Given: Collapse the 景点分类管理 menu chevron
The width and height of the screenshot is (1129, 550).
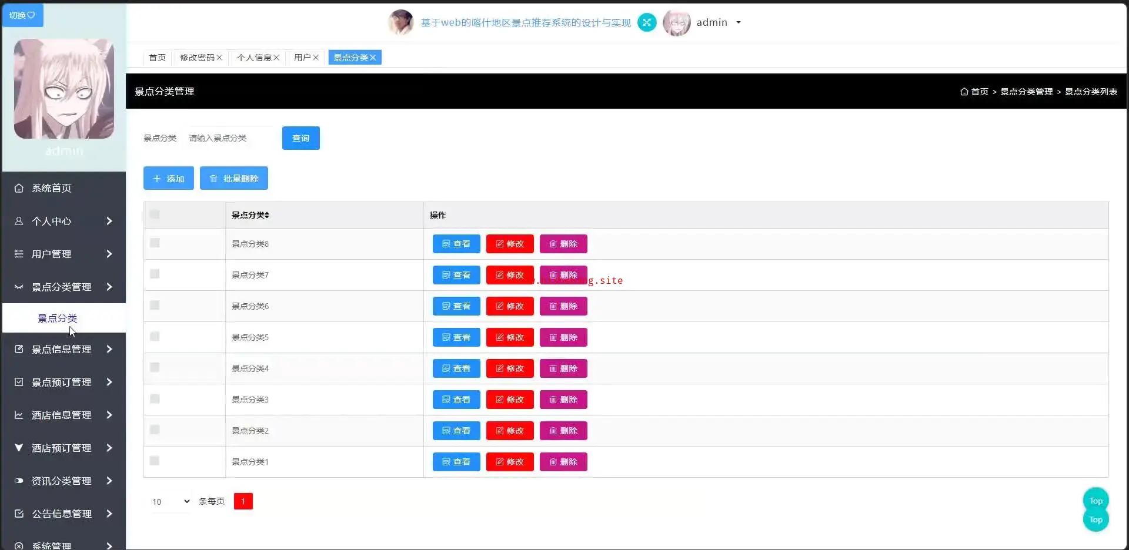Looking at the screenshot, I should coord(109,287).
